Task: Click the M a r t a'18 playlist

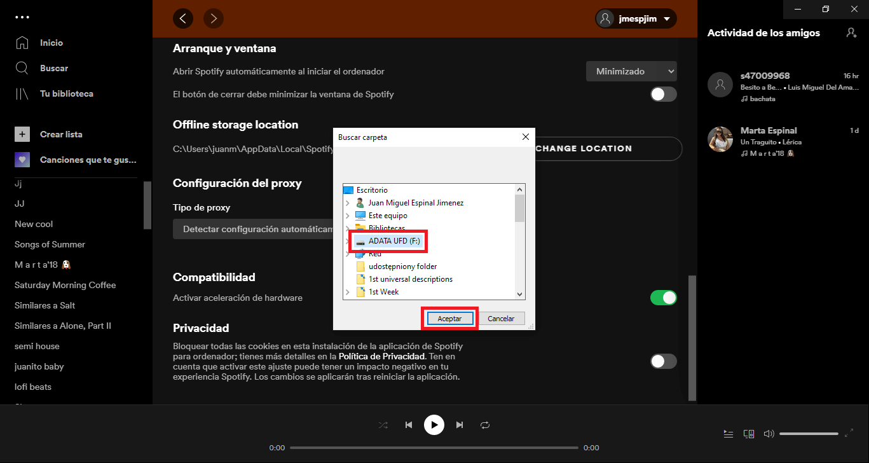Action: click(x=42, y=265)
